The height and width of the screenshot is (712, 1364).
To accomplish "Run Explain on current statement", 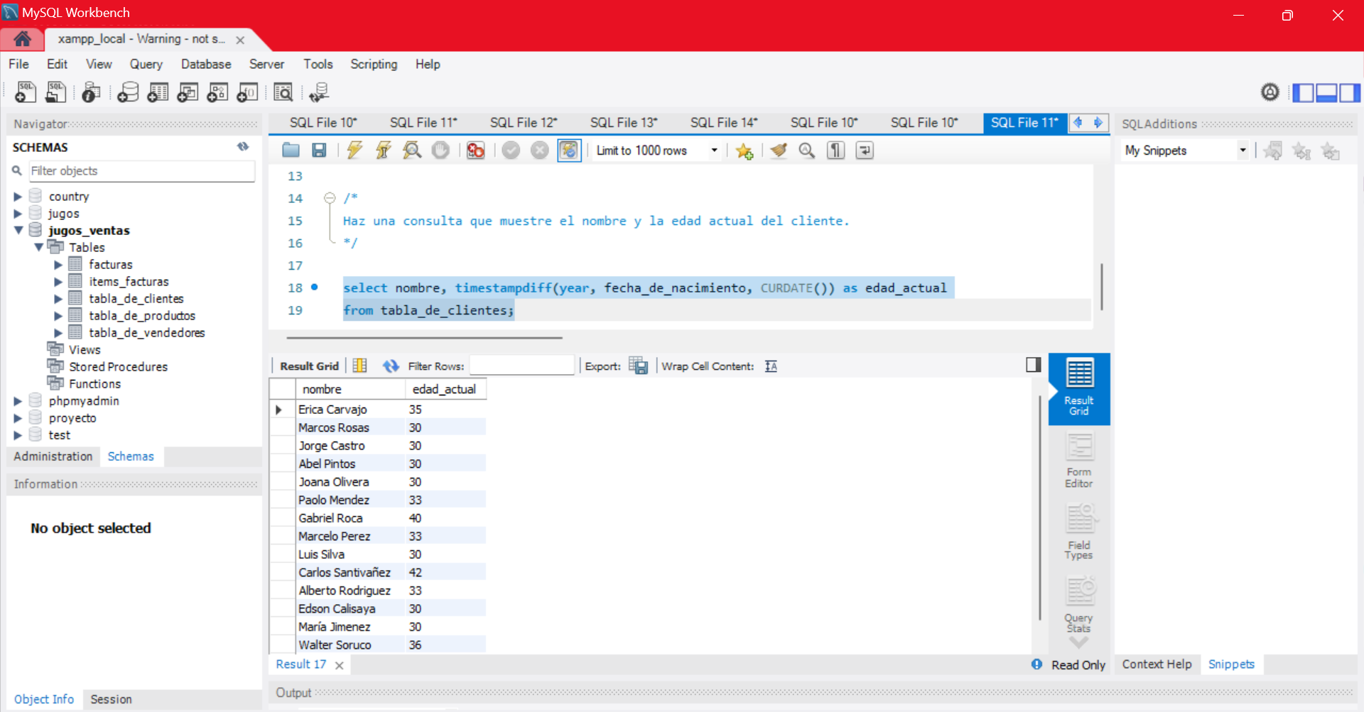I will [412, 150].
